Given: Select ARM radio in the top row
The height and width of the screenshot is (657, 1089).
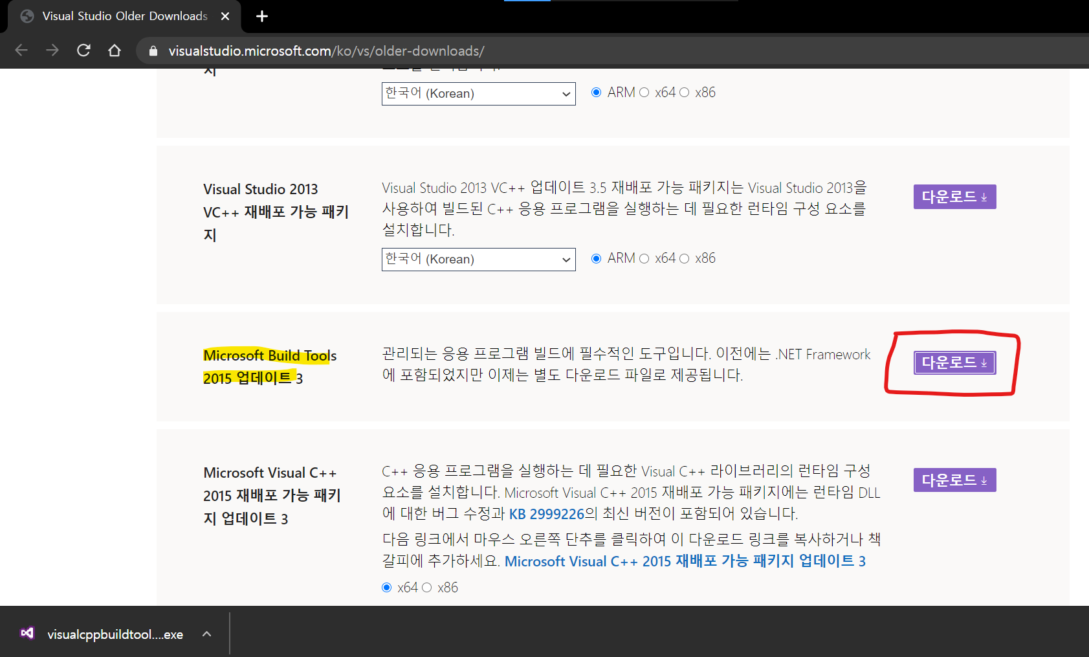Looking at the screenshot, I should pyautogui.click(x=597, y=93).
